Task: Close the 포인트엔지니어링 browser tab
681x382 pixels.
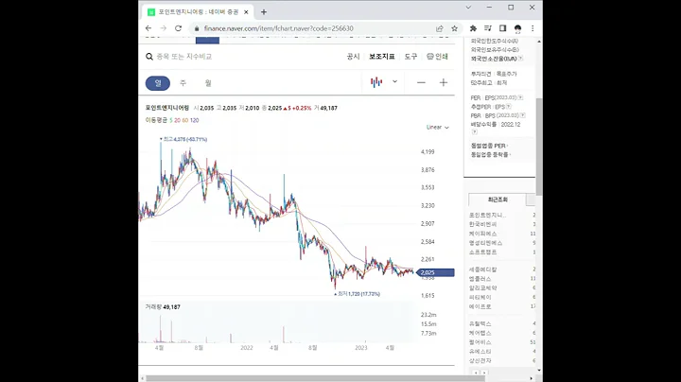Action: 246,12
